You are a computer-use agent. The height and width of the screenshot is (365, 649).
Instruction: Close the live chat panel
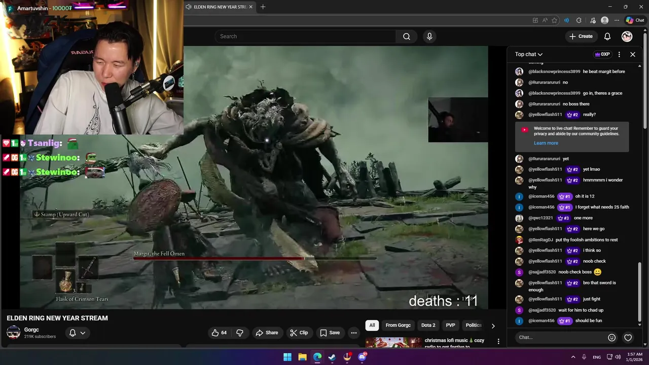633,54
